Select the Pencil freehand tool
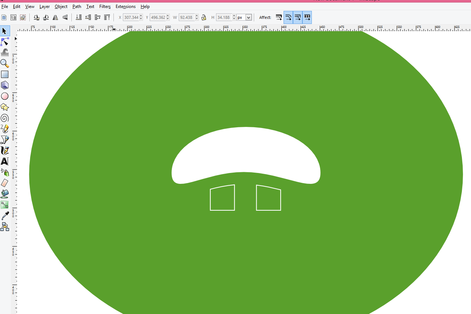471x314 pixels. 5,129
